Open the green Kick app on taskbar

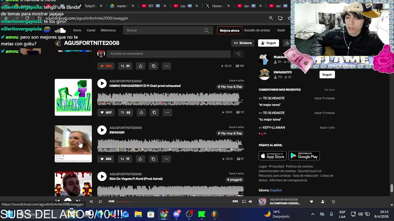(x=202, y=214)
